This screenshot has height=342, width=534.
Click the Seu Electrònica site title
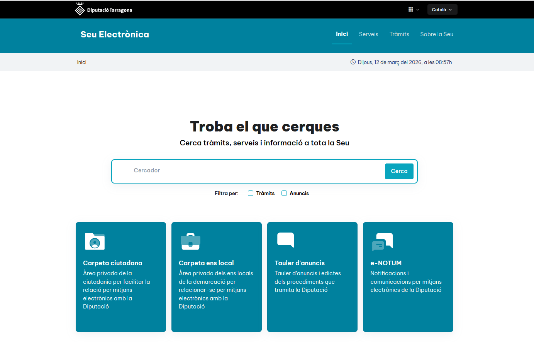[x=115, y=34]
